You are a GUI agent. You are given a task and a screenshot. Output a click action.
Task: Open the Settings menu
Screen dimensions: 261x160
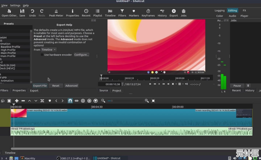point(15,5)
